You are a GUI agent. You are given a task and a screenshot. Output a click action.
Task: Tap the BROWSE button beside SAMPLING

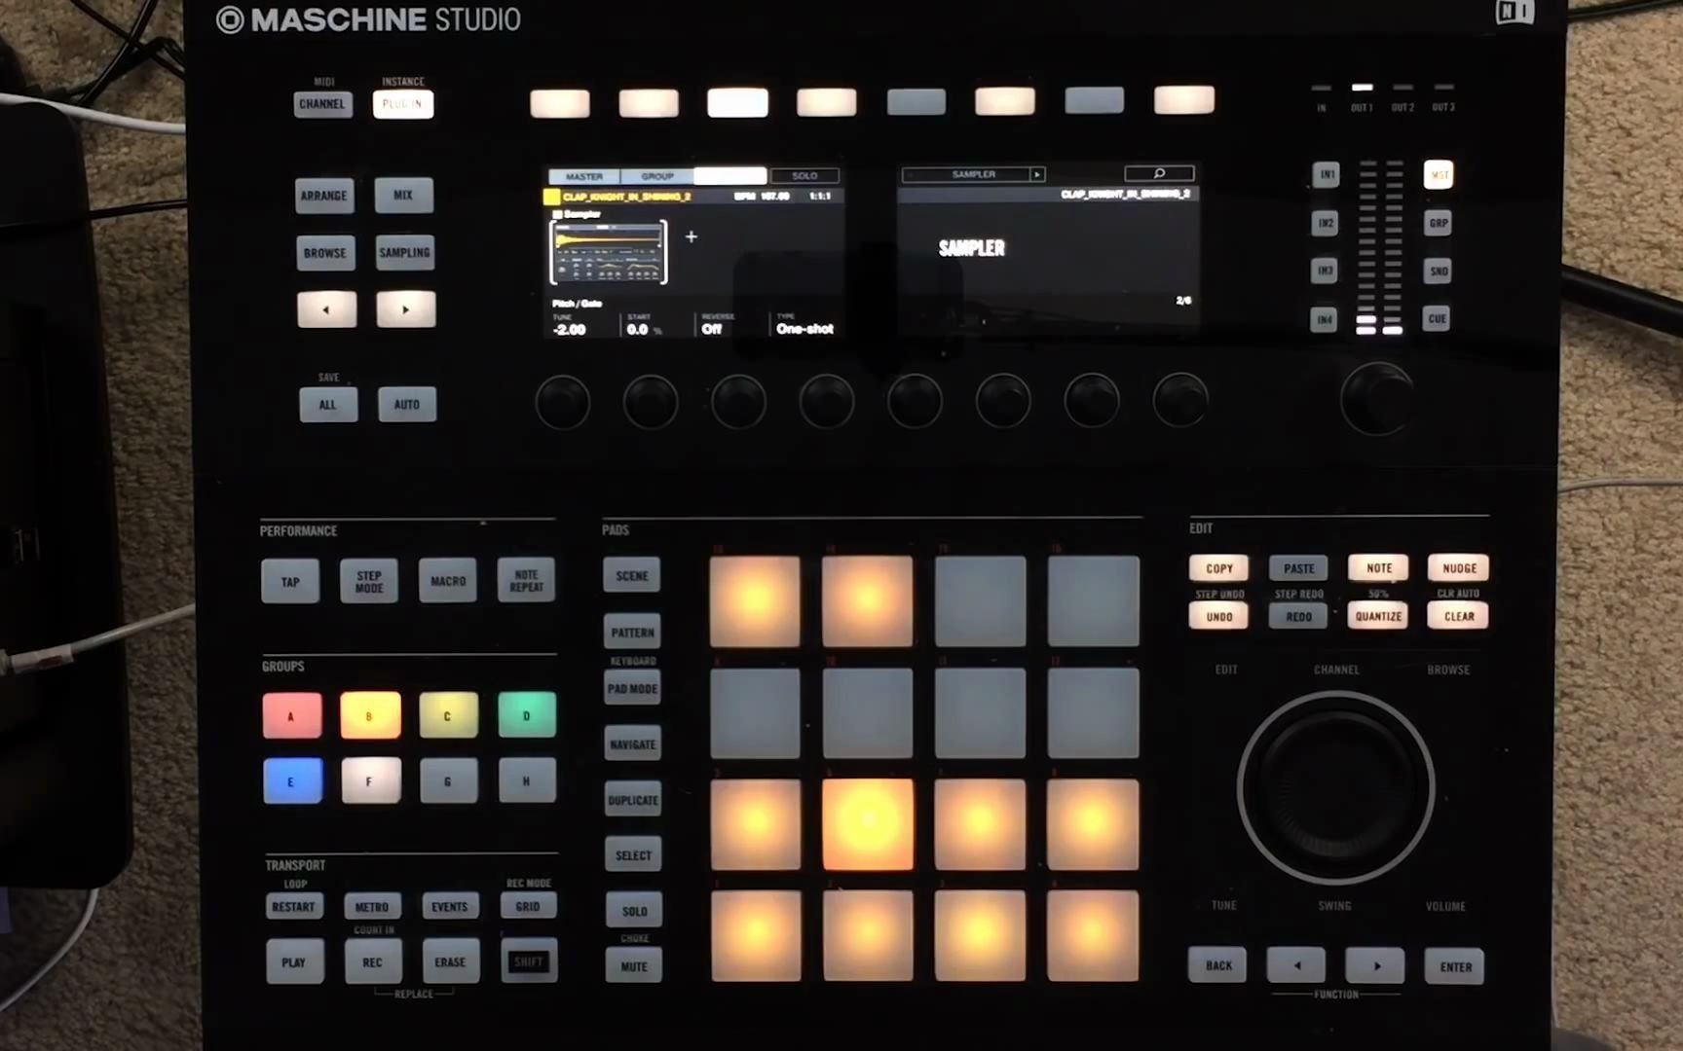tap(324, 253)
